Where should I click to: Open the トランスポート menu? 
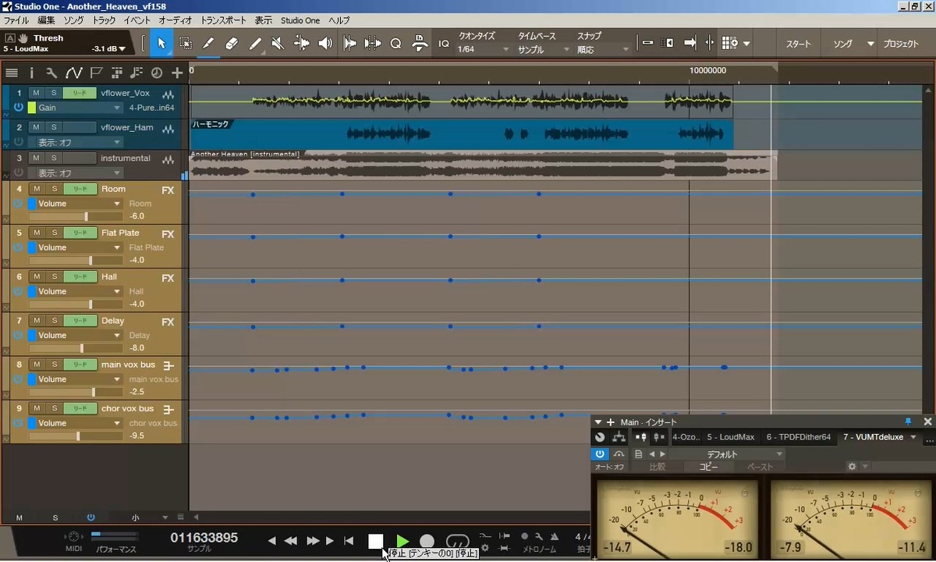(223, 20)
